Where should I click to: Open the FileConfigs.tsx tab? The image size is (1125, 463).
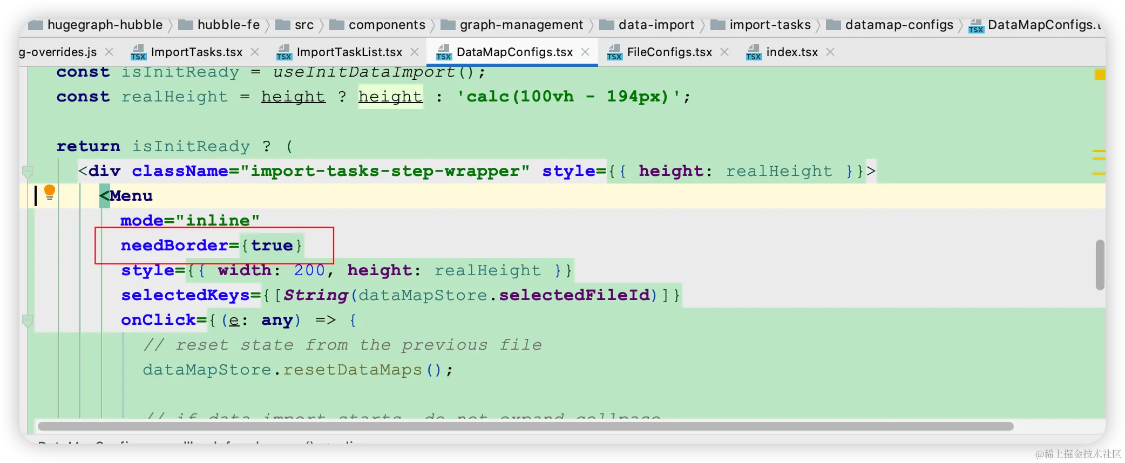(x=669, y=52)
